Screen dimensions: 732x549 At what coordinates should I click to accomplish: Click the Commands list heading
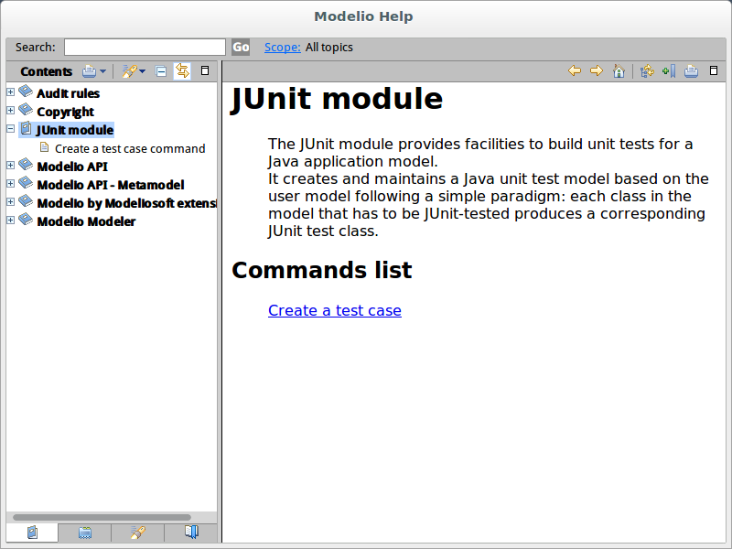click(322, 270)
